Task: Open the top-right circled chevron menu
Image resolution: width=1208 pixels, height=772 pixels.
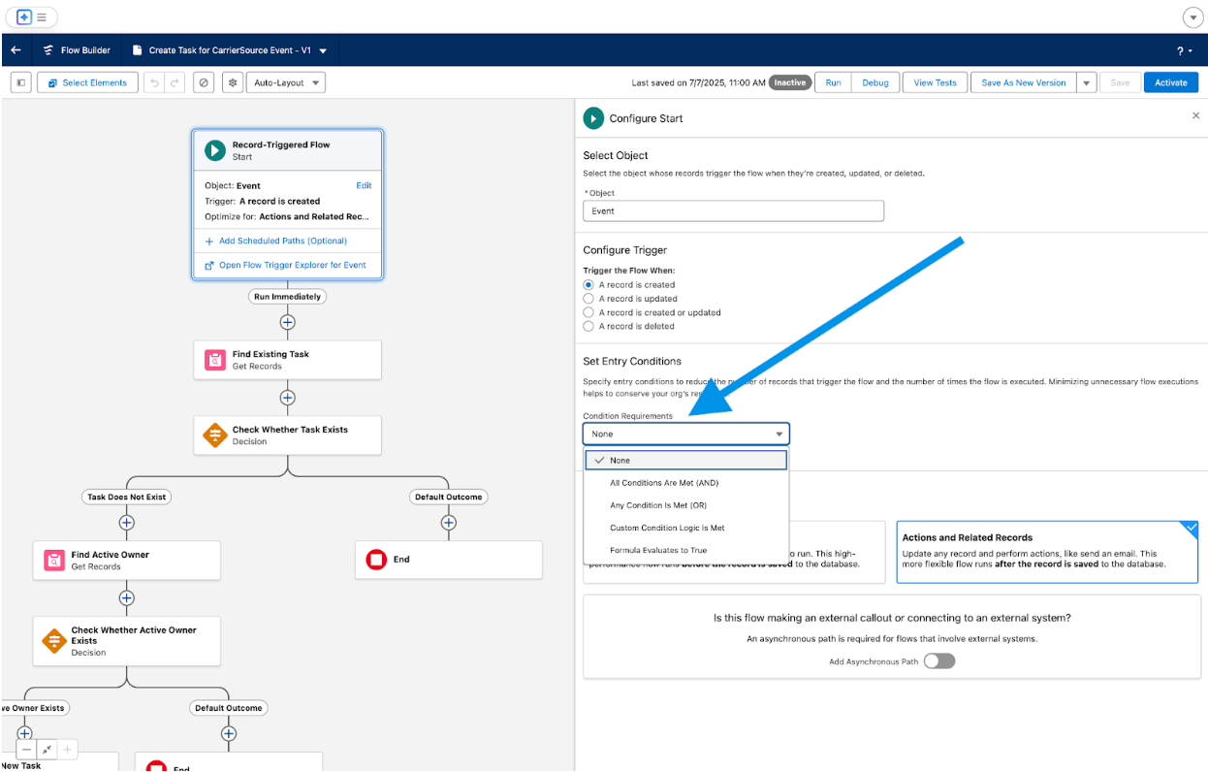Action: pyautogui.click(x=1192, y=17)
